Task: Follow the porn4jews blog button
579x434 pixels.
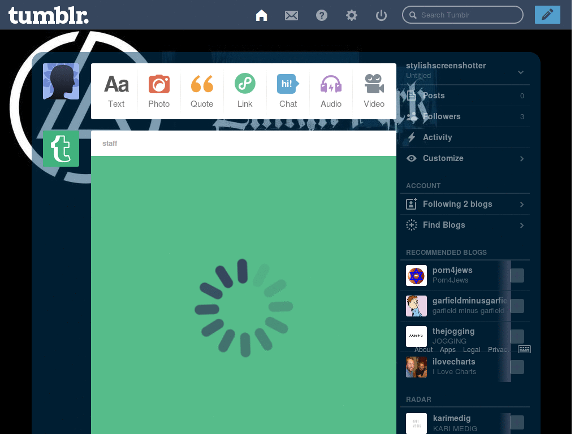Action: 517,275
